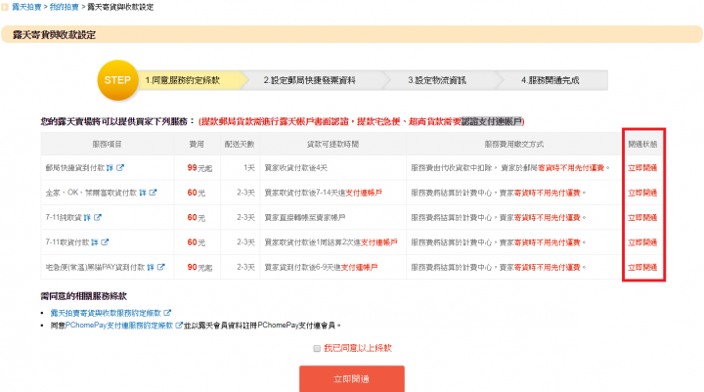Open external link icon for 7-11取貨付款
Viewport: 704px width, 392px height.
pos(105,242)
